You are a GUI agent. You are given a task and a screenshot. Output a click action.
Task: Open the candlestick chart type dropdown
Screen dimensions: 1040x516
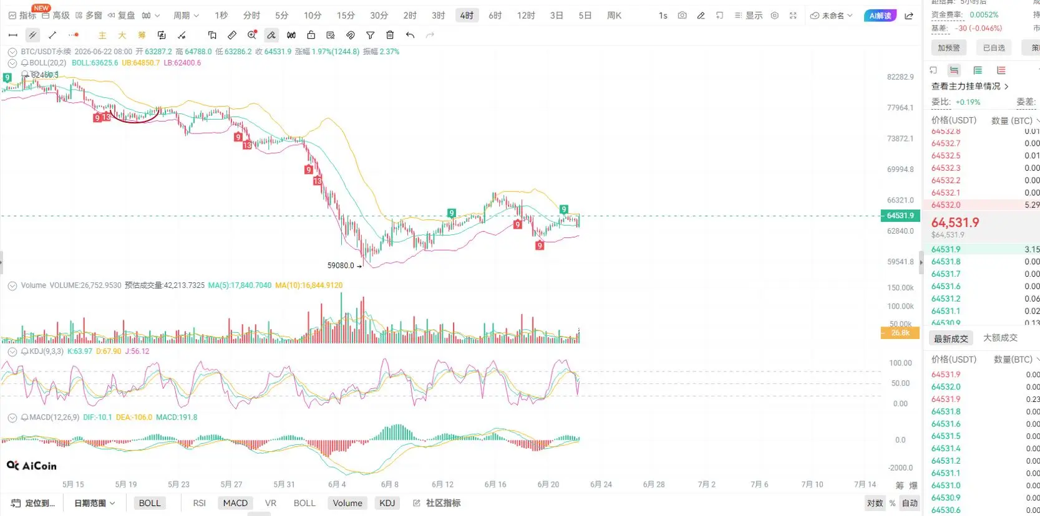pos(150,16)
